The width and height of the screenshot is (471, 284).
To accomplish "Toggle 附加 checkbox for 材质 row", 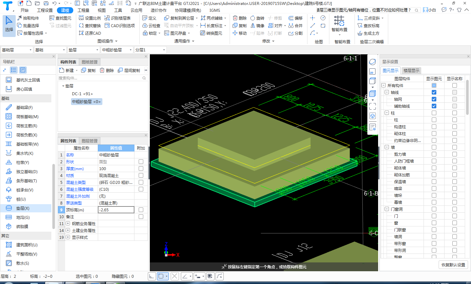I will (141, 175).
